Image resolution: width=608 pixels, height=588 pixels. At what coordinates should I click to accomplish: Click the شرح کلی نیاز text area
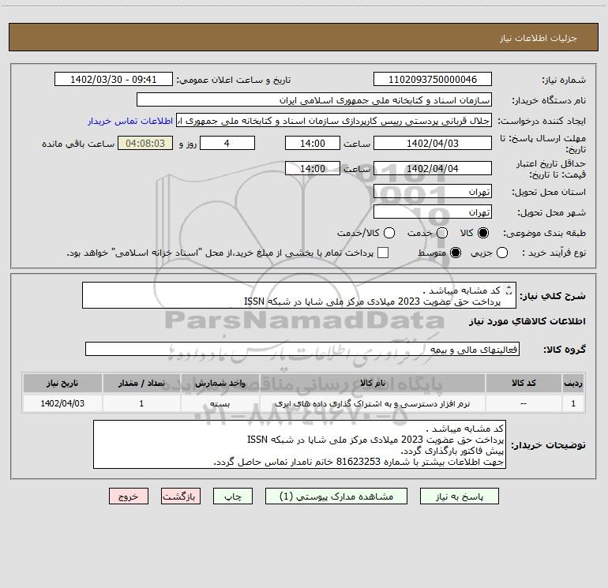pos(299,296)
